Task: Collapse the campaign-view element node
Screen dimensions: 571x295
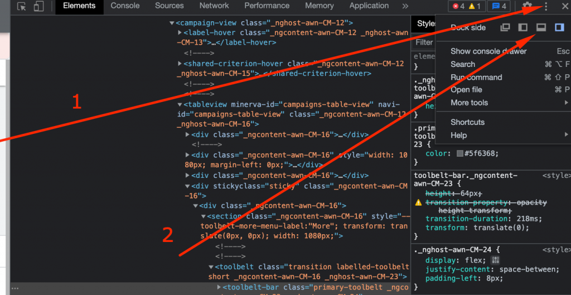Action: point(172,23)
